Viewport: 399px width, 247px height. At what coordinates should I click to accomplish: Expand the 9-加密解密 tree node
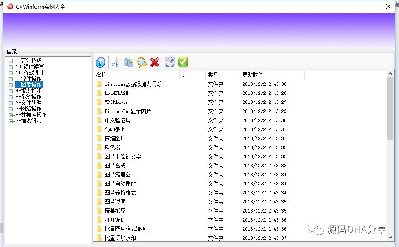pyautogui.click(x=11, y=121)
